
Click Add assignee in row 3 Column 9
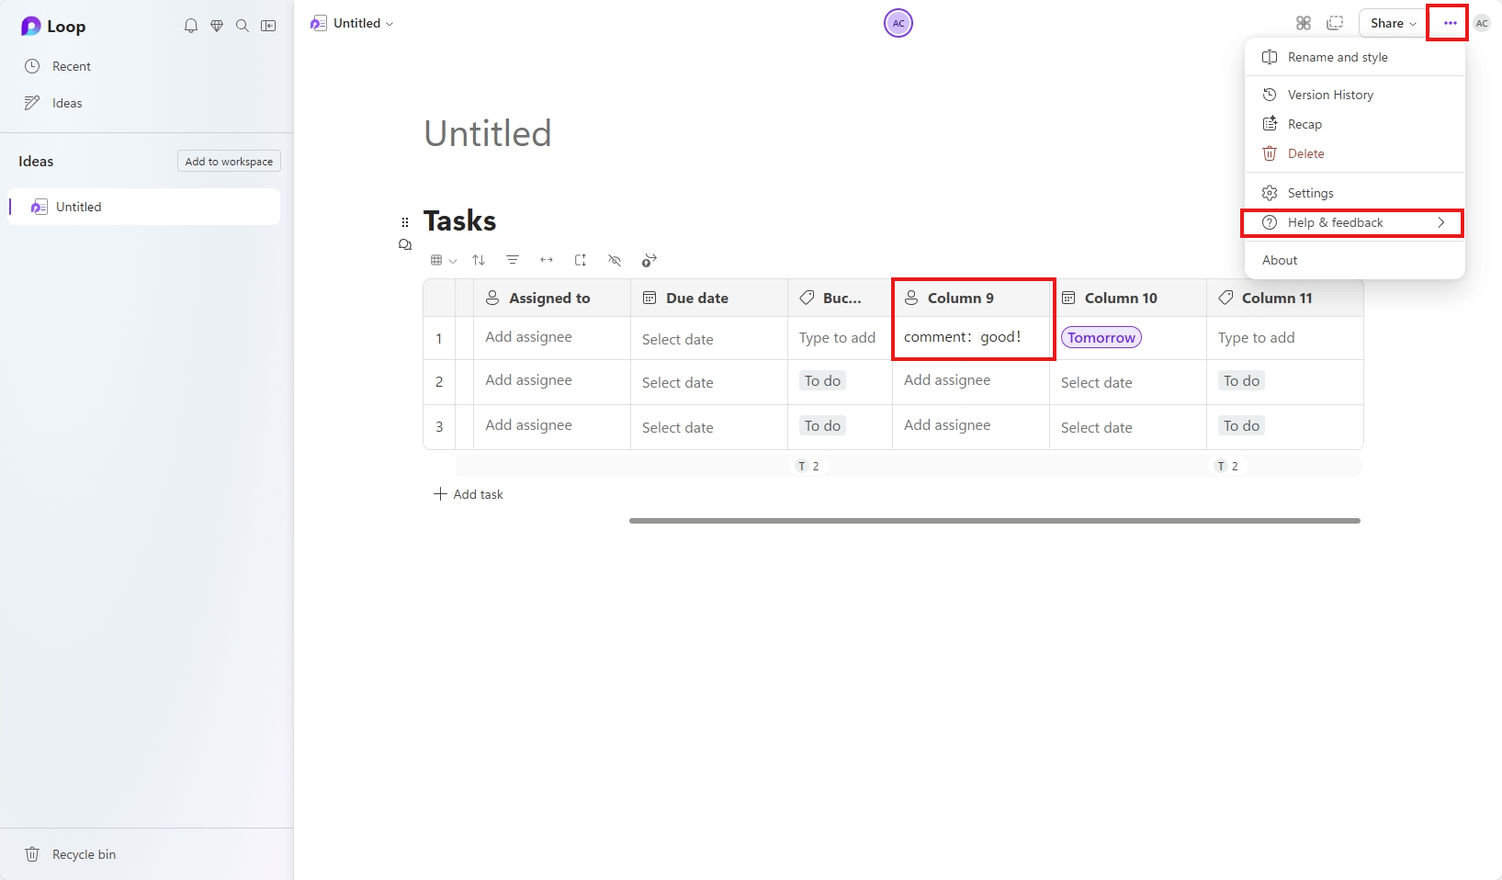click(947, 425)
